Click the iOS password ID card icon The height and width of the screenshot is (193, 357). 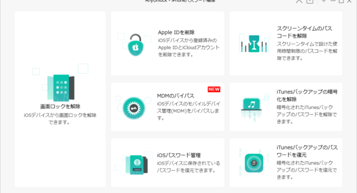pyautogui.click(x=137, y=165)
